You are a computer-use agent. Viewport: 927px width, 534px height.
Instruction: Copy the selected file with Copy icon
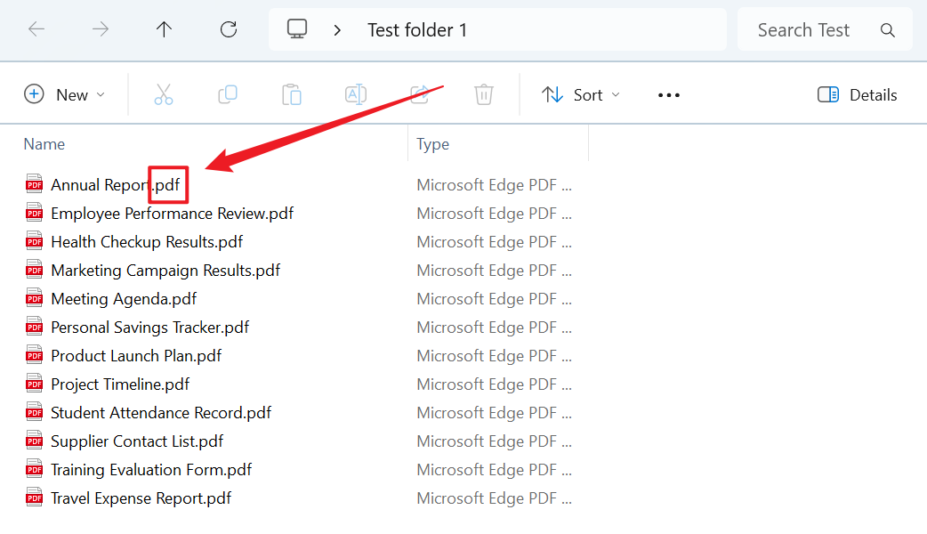point(228,93)
